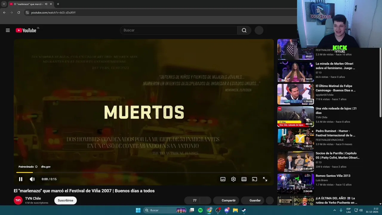382x215 pixels.
Task: Open "El Último Matinal de Felipe Camiroaga" title
Action: 336,88
